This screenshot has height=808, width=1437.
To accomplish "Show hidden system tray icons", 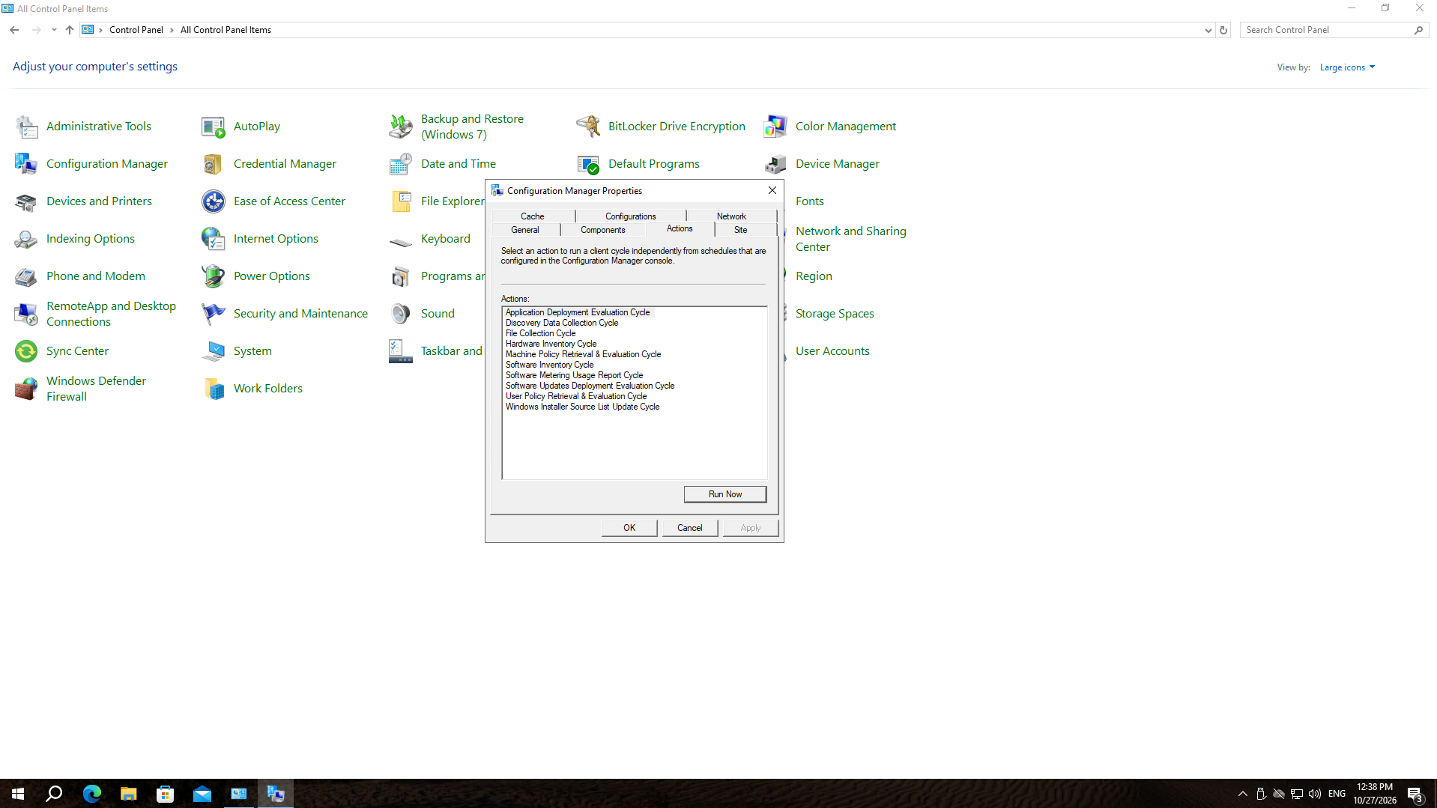I will click(x=1242, y=794).
